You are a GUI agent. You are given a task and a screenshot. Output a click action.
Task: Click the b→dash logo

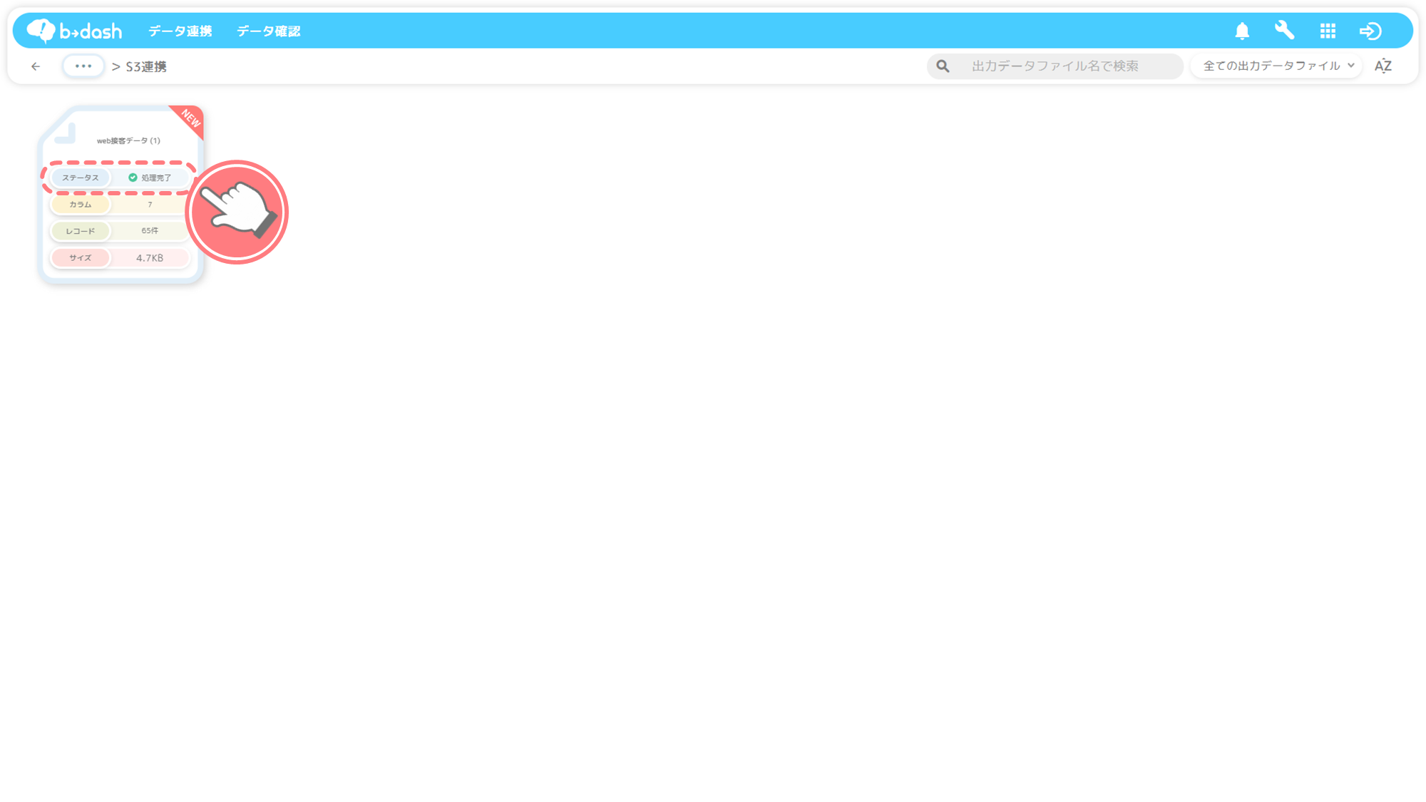[74, 31]
